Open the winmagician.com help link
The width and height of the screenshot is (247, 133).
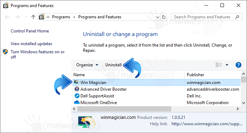[207, 124]
